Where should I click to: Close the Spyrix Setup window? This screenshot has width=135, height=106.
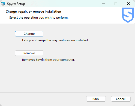pyautogui.click(x=128, y=4)
